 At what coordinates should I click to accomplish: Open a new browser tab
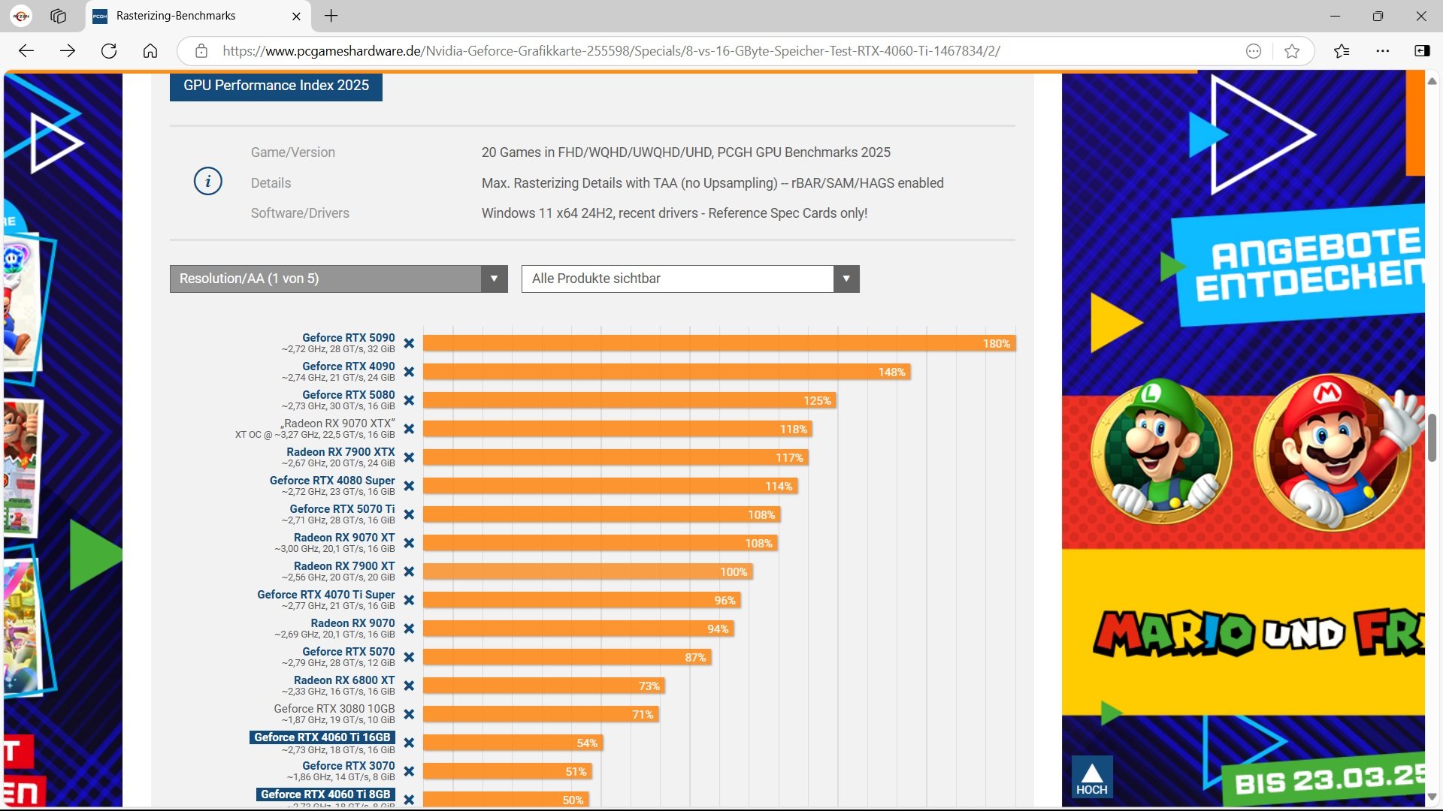coord(331,16)
